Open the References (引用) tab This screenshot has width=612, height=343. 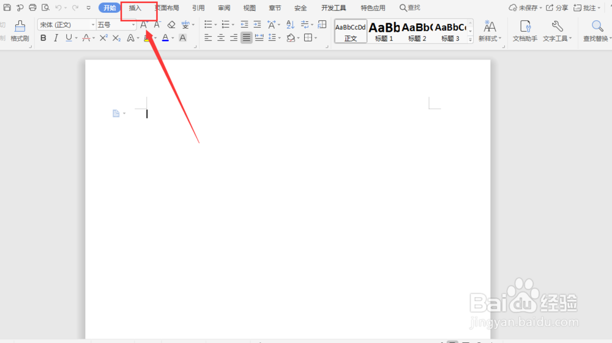coord(198,7)
